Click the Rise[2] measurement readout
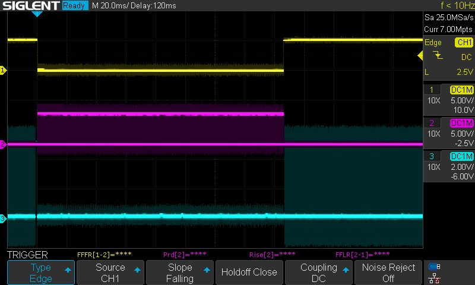The height and width of the screenshot is (285, 475). 273,255
